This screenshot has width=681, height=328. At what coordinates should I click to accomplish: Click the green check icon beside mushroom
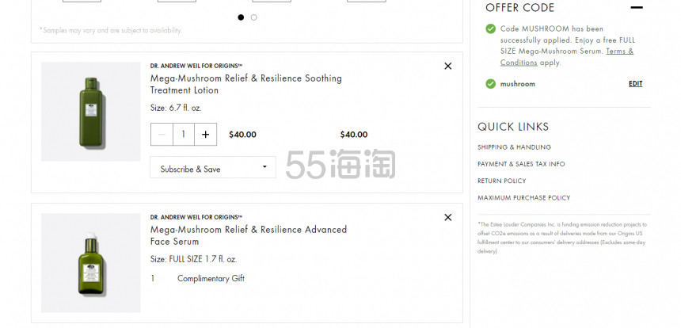[490, 84]
